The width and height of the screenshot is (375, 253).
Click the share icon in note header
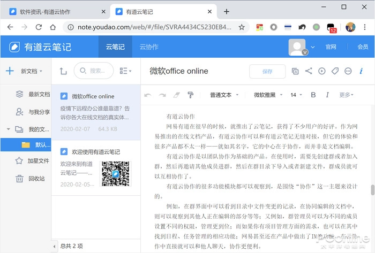[x=309, y=71]
